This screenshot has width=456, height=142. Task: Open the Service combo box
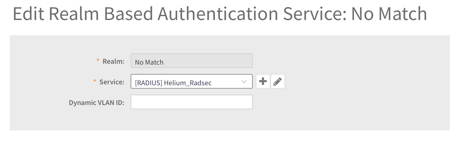[x=191, y=81]
